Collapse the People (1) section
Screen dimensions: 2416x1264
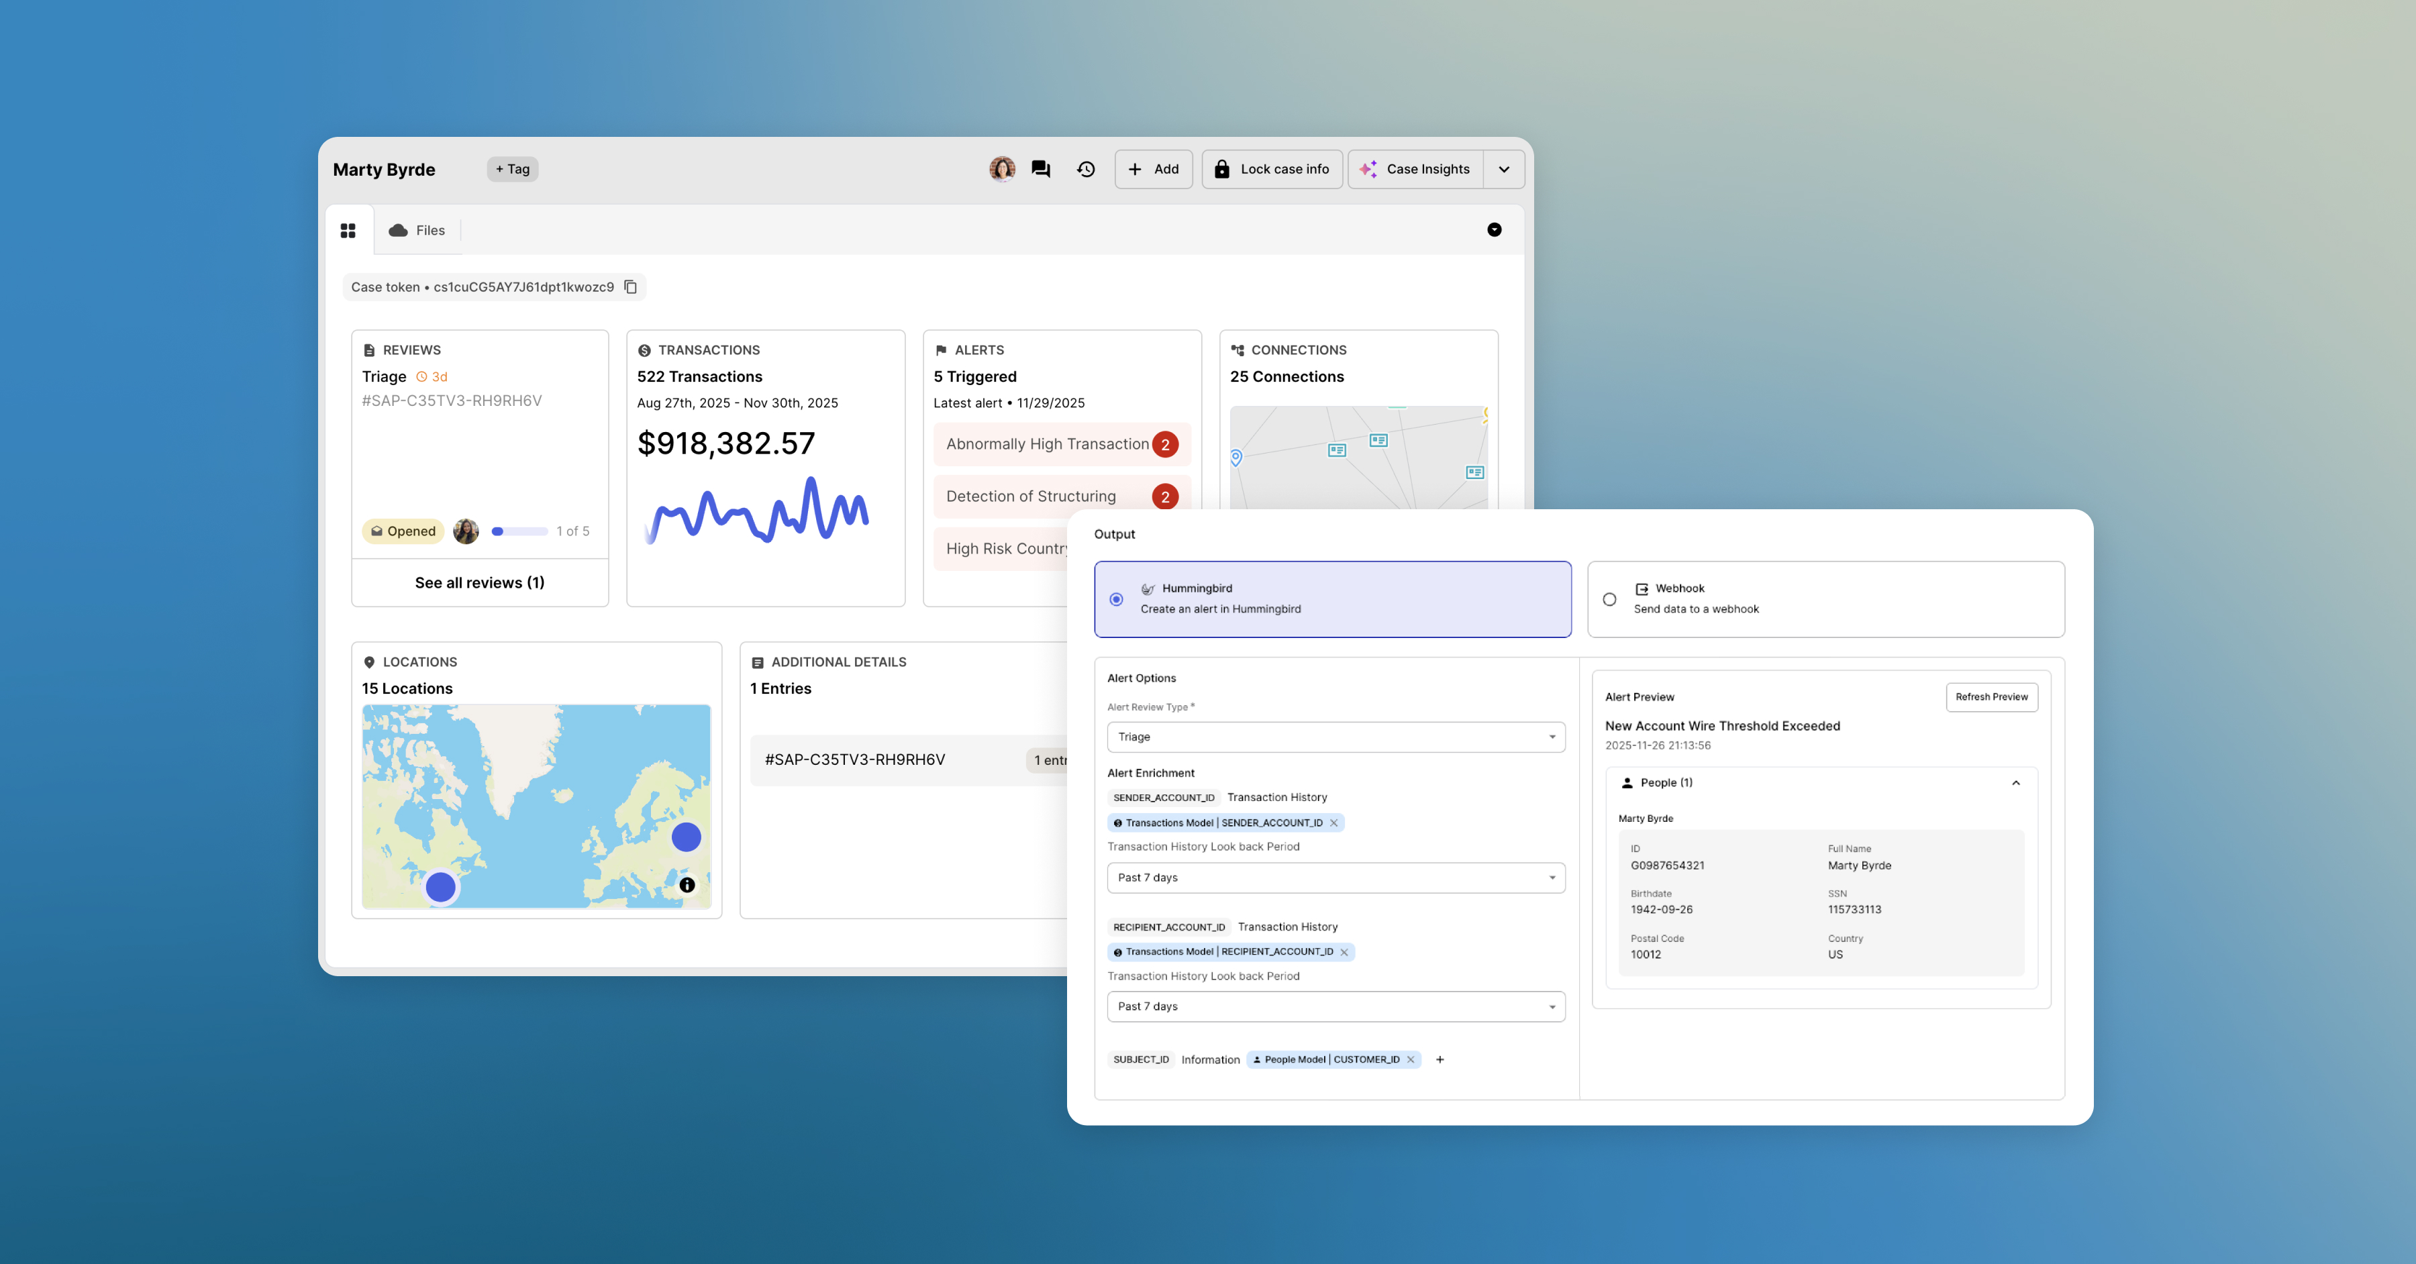pyautogui.click(x=2015, y=783)
